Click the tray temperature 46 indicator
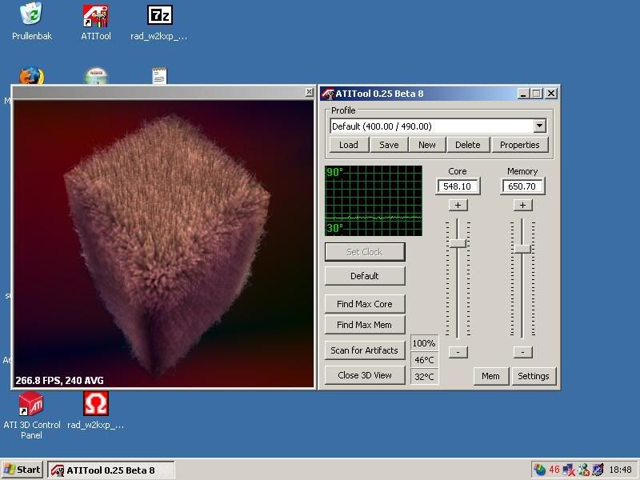This screenshot has width=640, height=480. [x=554, y=470]
